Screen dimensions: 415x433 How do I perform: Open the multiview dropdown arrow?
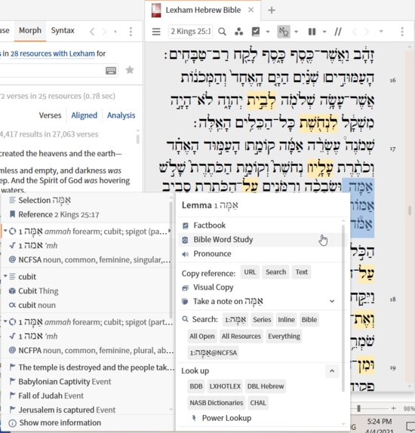click(324, 32)
